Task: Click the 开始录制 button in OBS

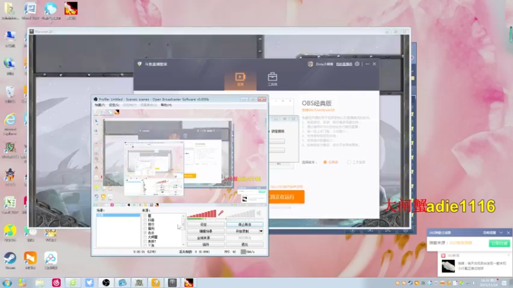Action: click(242, 231)
